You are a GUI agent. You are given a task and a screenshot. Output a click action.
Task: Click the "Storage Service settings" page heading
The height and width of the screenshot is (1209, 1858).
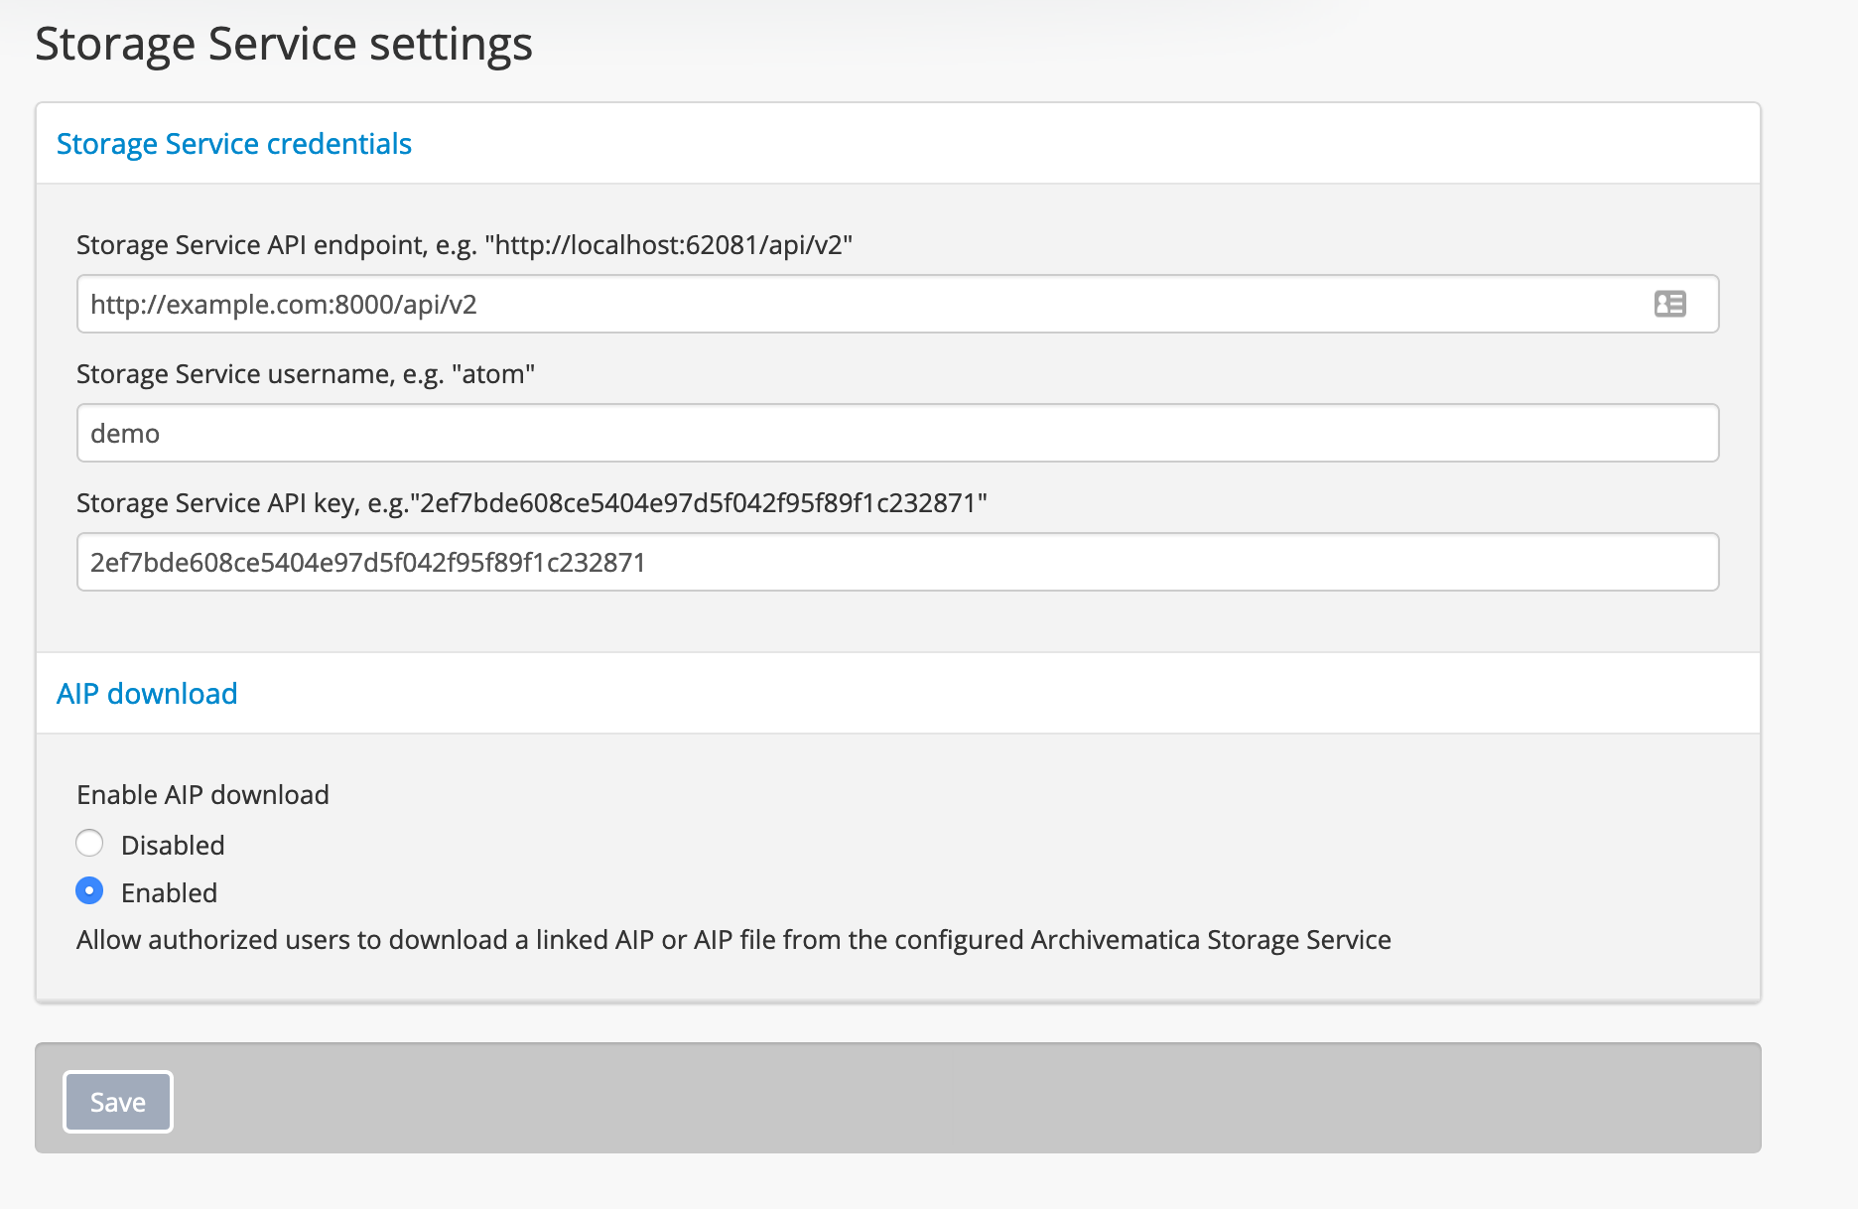coord(284,45)
